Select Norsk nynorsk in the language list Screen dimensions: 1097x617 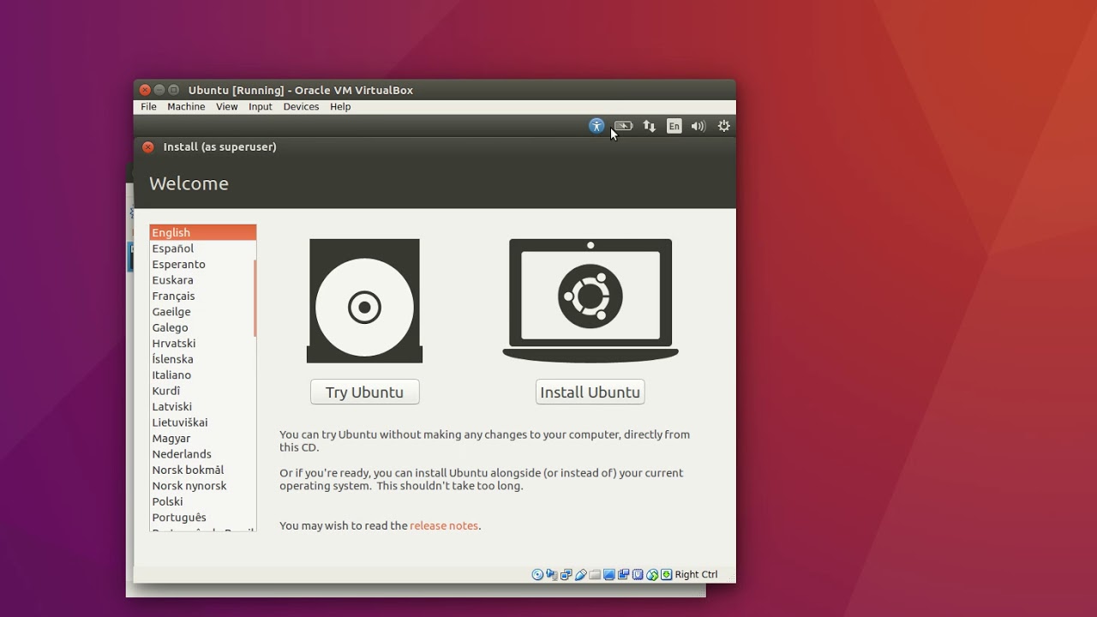tap(202, 486)
